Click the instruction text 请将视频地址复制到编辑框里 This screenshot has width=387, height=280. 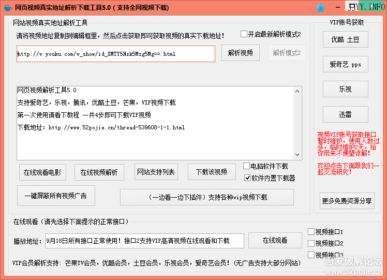(x=121, y=36)
